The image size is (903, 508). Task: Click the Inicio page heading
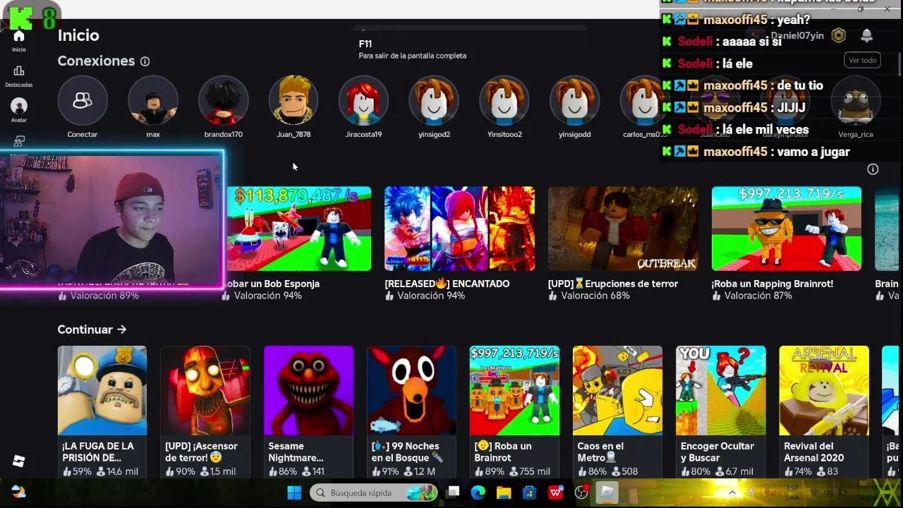point(78,35)
